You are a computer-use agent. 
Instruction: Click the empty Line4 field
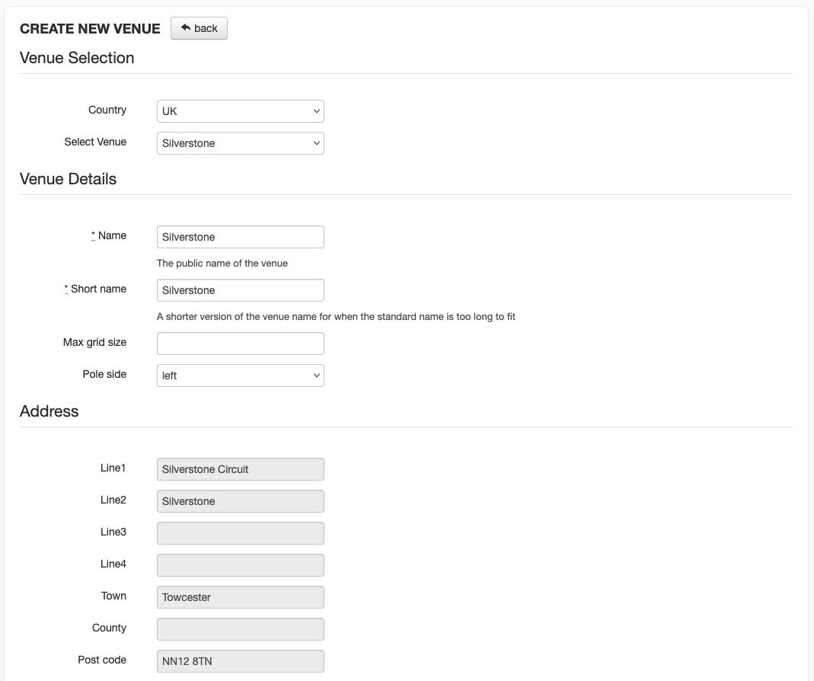click(241, 565)
